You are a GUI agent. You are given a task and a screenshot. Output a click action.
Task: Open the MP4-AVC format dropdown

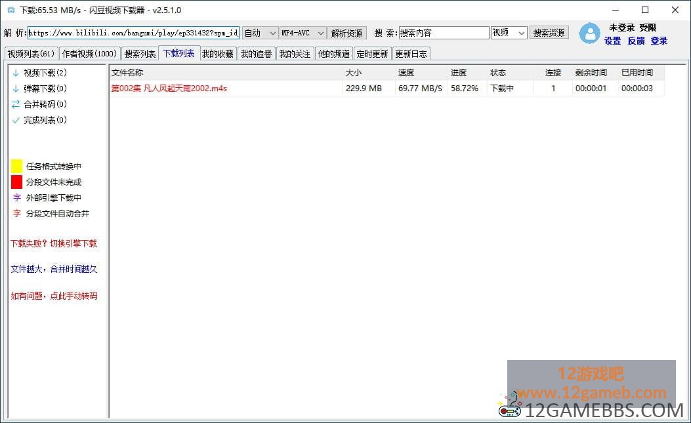coord(303,33)
